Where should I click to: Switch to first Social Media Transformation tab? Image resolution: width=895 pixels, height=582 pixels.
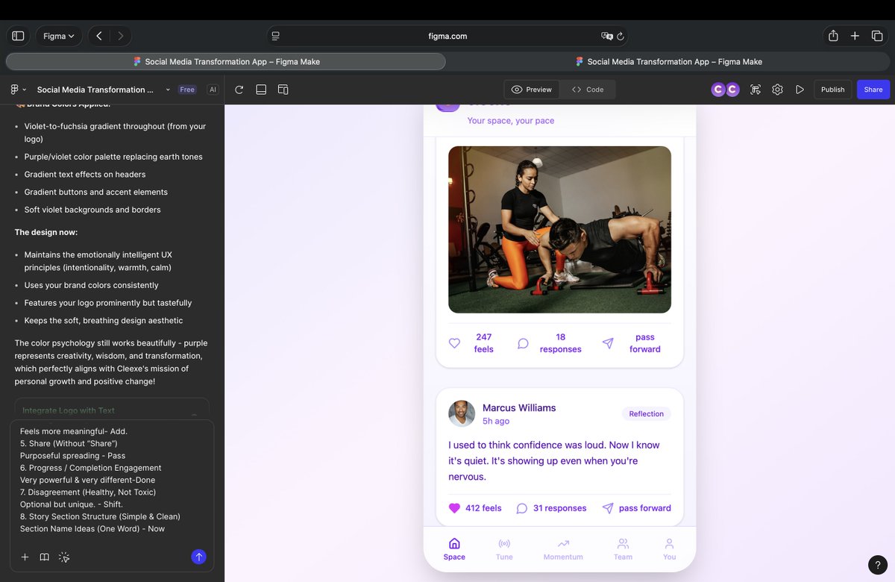pyautogui.click(x=226, y=62)
